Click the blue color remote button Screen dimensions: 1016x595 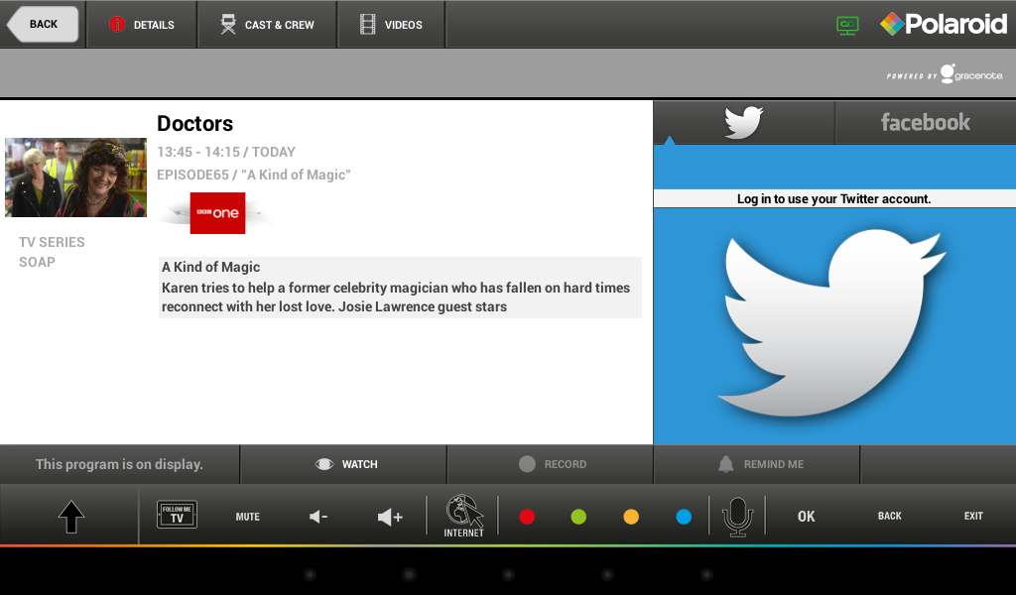[684, 517]
